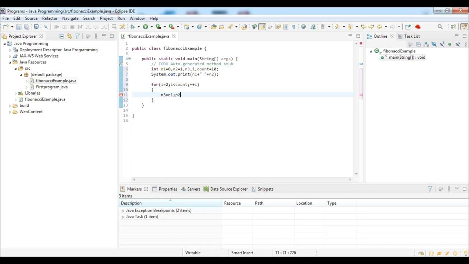This screenshot has width=469, height=264.
Task: Sort markers by Description column header
Action: (x=170, y=203)
